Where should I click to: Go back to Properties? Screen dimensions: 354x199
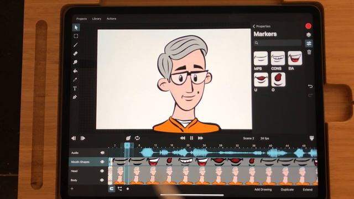click(262, 27)
